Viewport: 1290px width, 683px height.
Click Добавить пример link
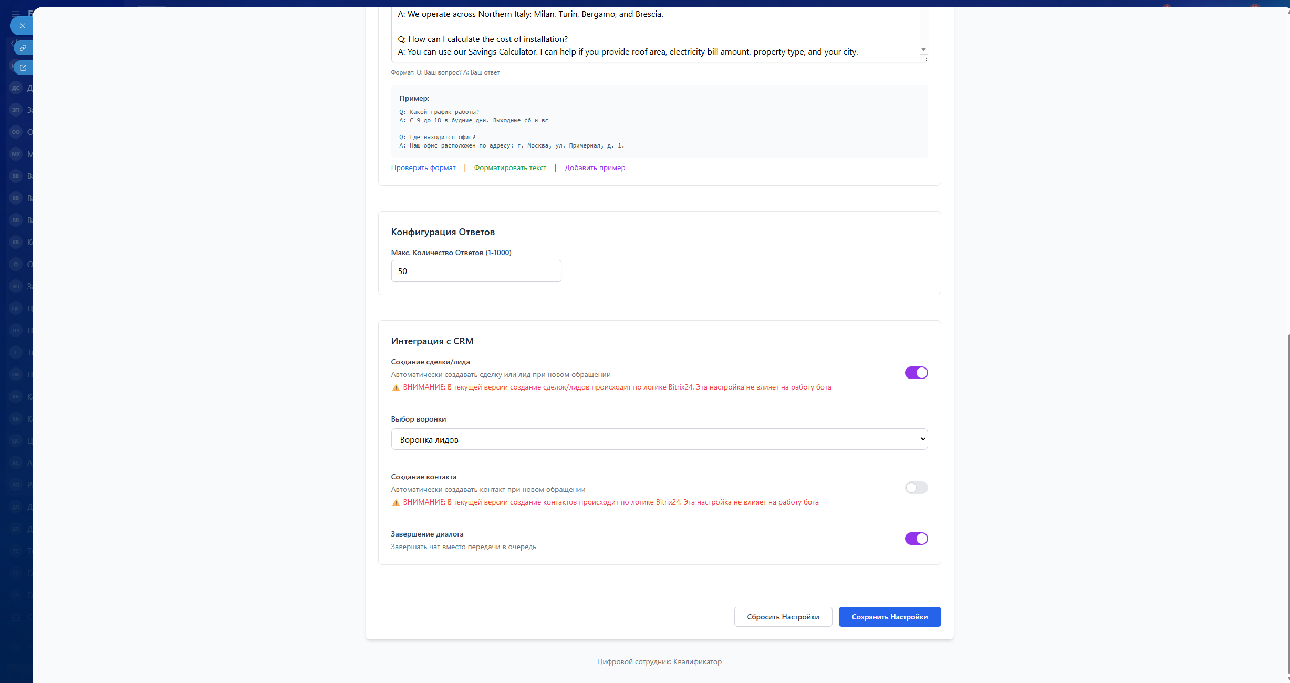[595, 168]
